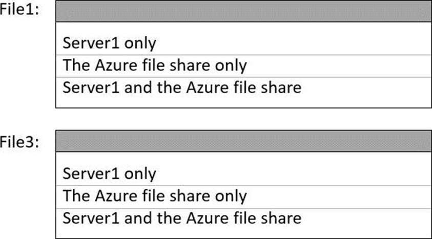
Task: Click the "File3:" label text
Action: point(20,142)
